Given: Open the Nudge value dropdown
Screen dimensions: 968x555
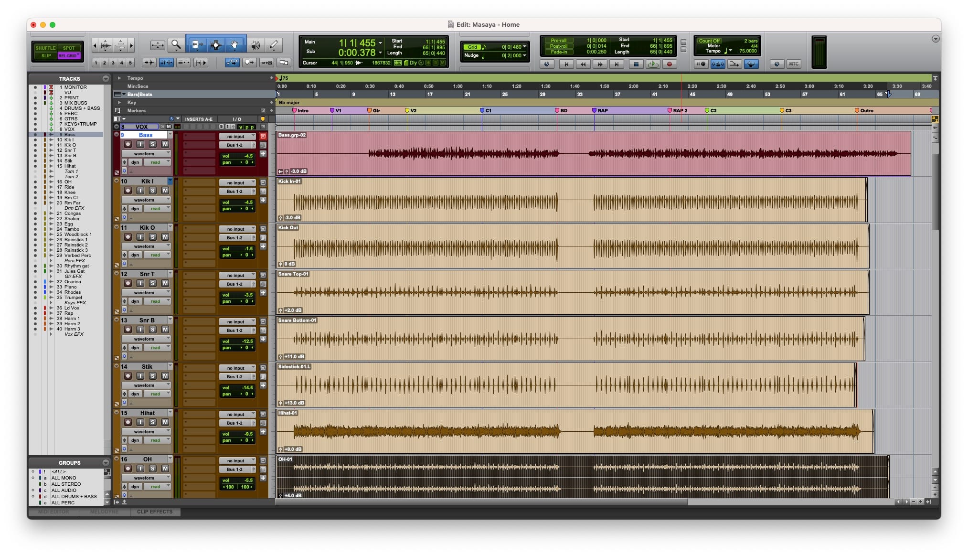Looking at the screenshot, I should tap(525, 55).
